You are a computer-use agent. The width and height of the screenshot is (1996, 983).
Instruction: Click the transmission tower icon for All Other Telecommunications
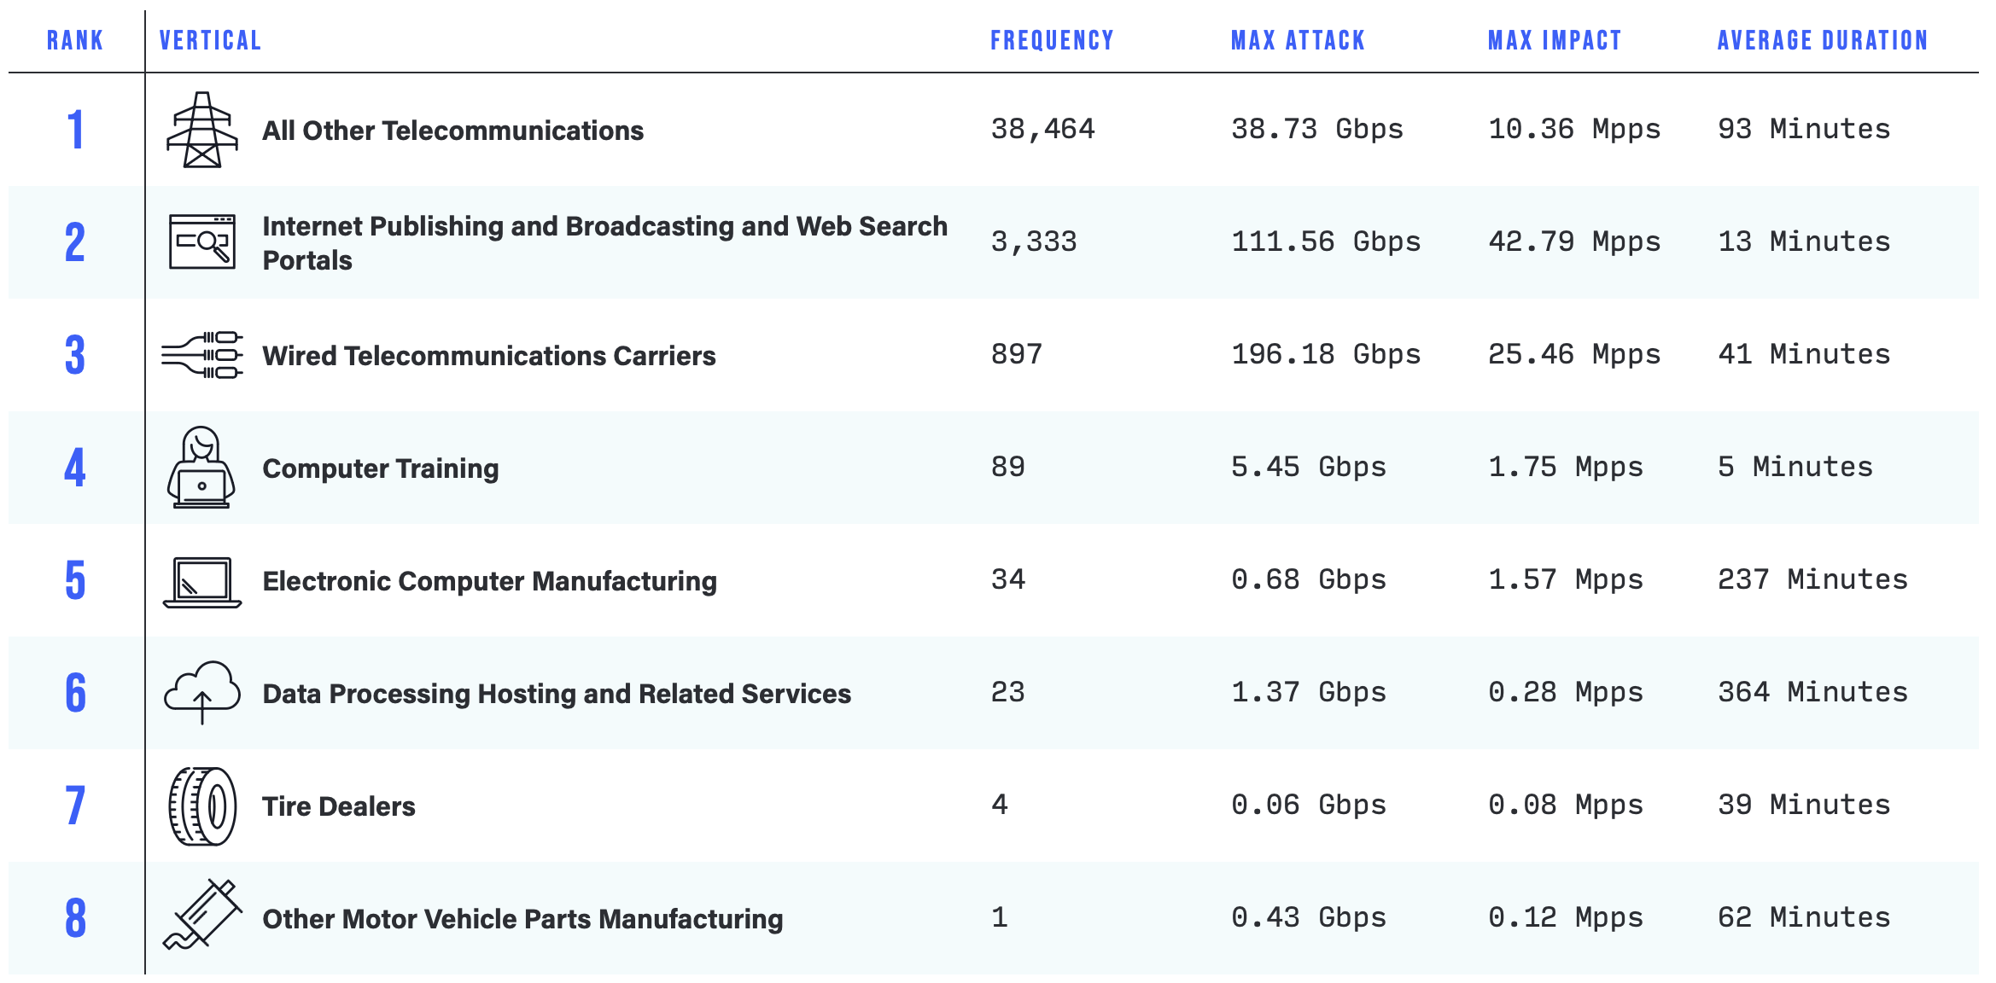[x=201, y=130]
